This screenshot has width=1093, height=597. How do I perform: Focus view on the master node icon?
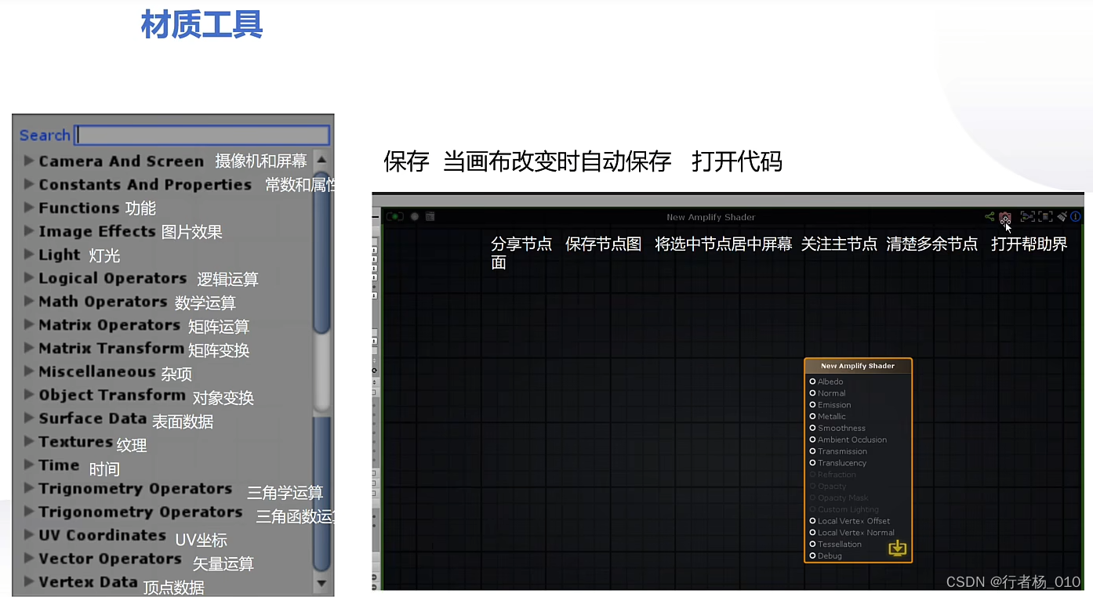(x=1046, y=217)
